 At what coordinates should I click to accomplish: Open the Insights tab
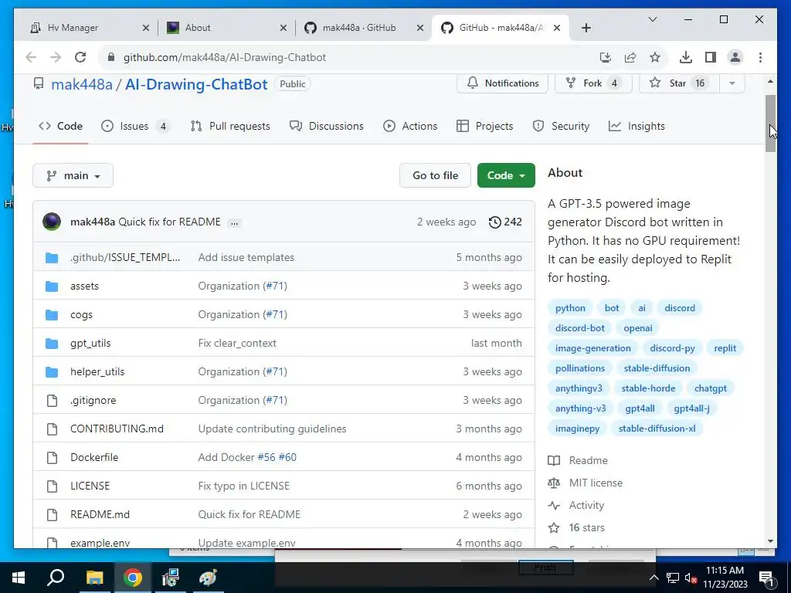[x=637, y=126]
